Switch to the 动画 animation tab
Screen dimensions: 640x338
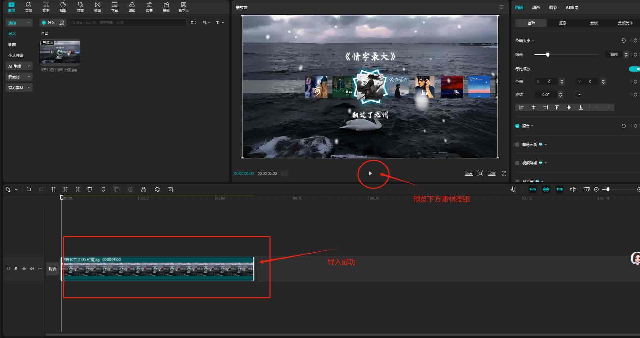(x=536, y=7)
